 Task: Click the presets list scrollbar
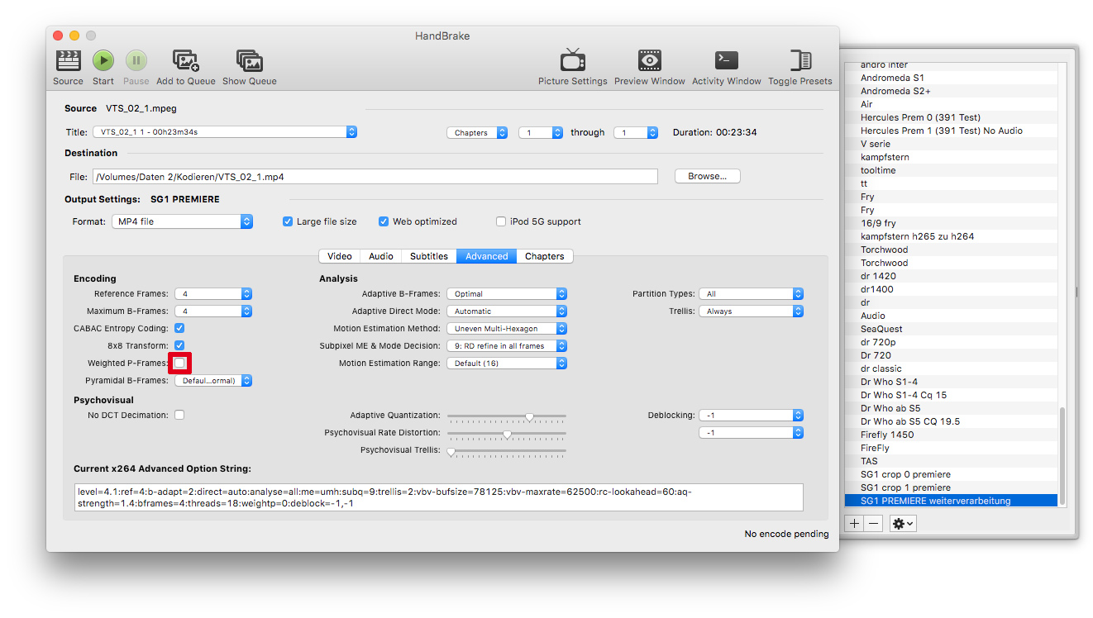1062,456
